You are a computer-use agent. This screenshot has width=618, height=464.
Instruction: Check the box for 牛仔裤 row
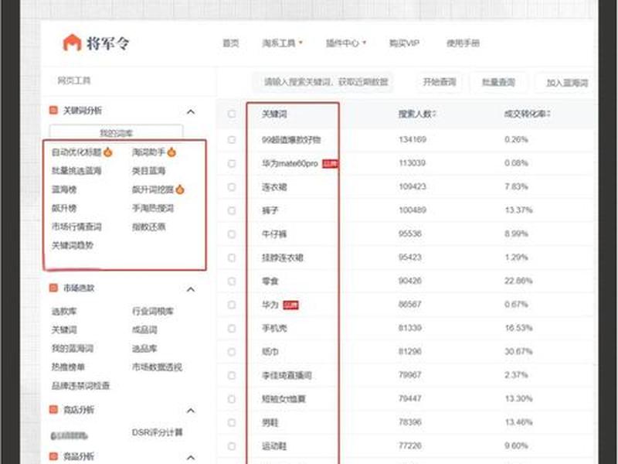232,234
